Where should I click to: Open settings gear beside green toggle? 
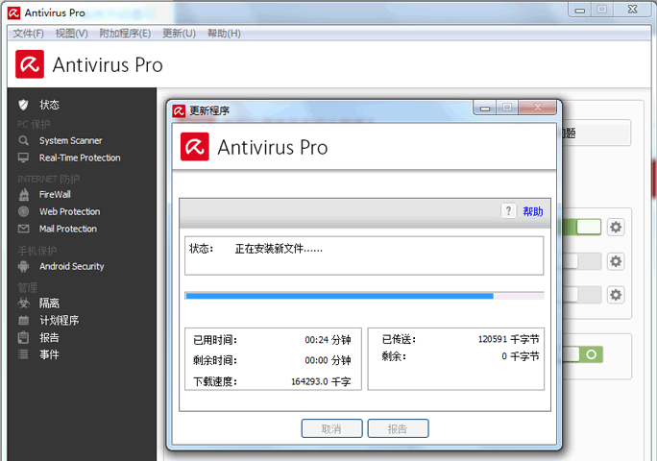click(x=616, y=228)
